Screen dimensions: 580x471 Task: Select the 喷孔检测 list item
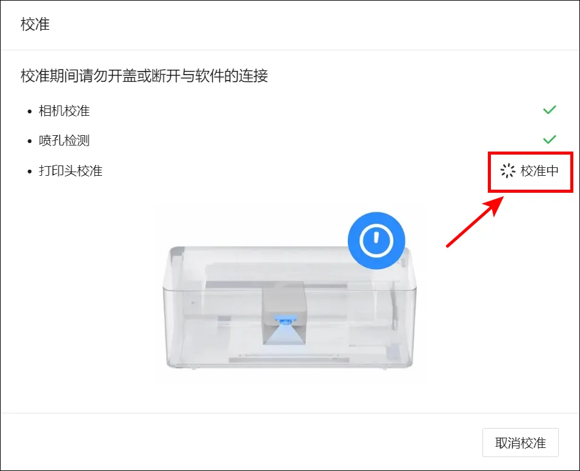(x=64, y=141)
